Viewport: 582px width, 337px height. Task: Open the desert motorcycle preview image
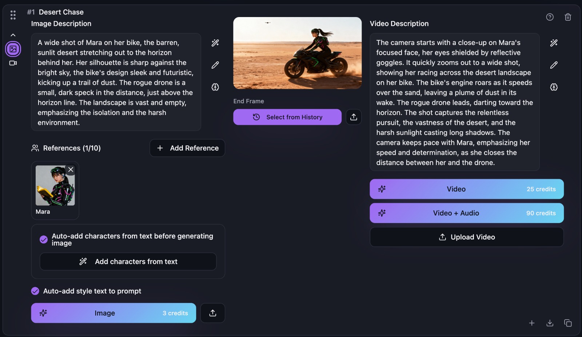(298, 53)
